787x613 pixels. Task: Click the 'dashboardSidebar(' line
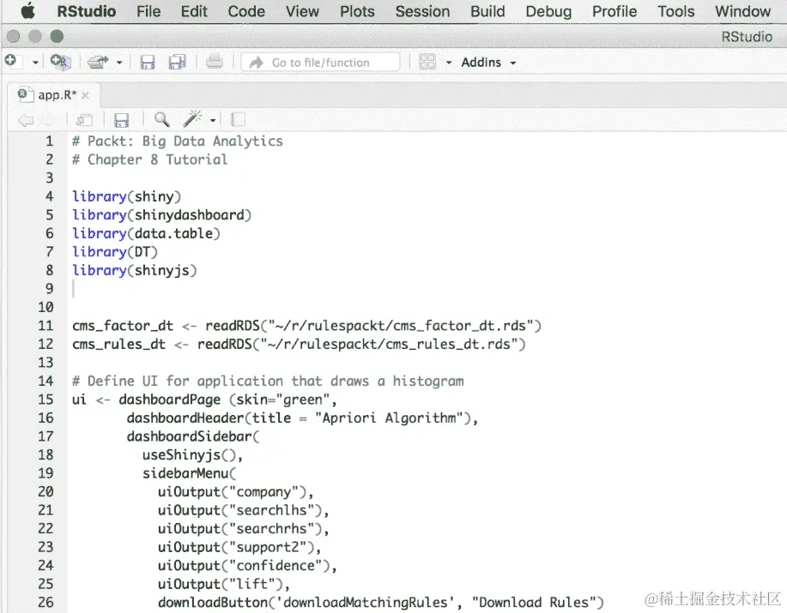[193, 437]
